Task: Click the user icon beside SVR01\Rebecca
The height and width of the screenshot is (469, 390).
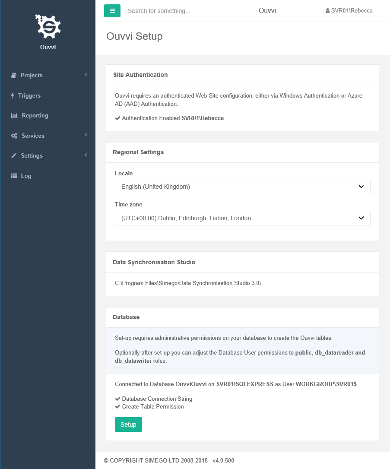Action: (x=327, y=11)
